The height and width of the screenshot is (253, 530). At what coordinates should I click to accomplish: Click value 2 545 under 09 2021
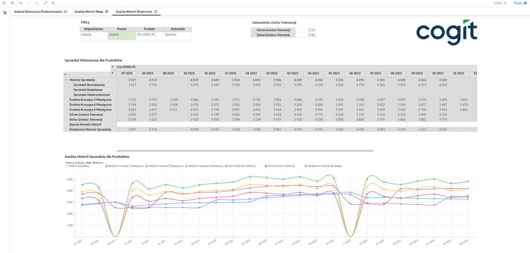click(174, 100)
